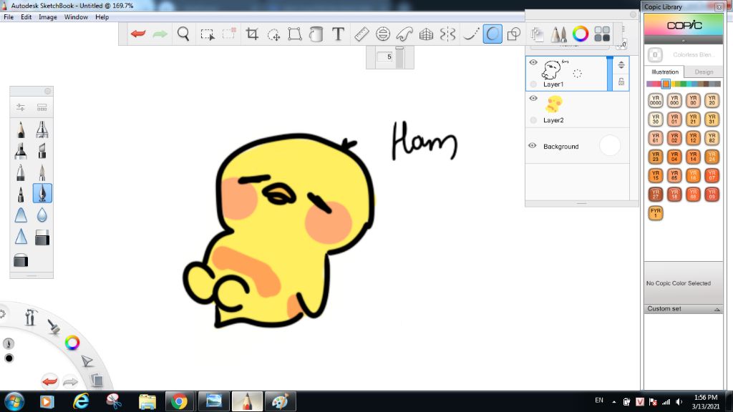Pick the Paintbrush in brush palette
Screen dimensions: 733x412
tap(42, 172)
